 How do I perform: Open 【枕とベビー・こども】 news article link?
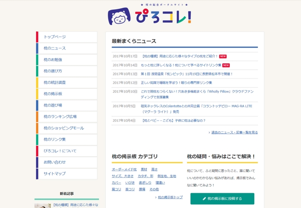(x=173, y=121)
